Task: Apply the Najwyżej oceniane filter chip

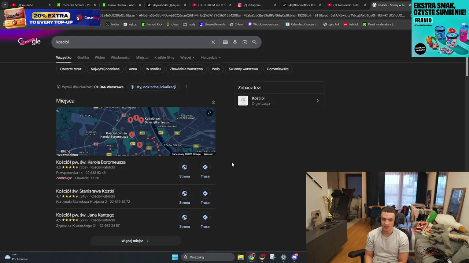Action: [105, 69]
